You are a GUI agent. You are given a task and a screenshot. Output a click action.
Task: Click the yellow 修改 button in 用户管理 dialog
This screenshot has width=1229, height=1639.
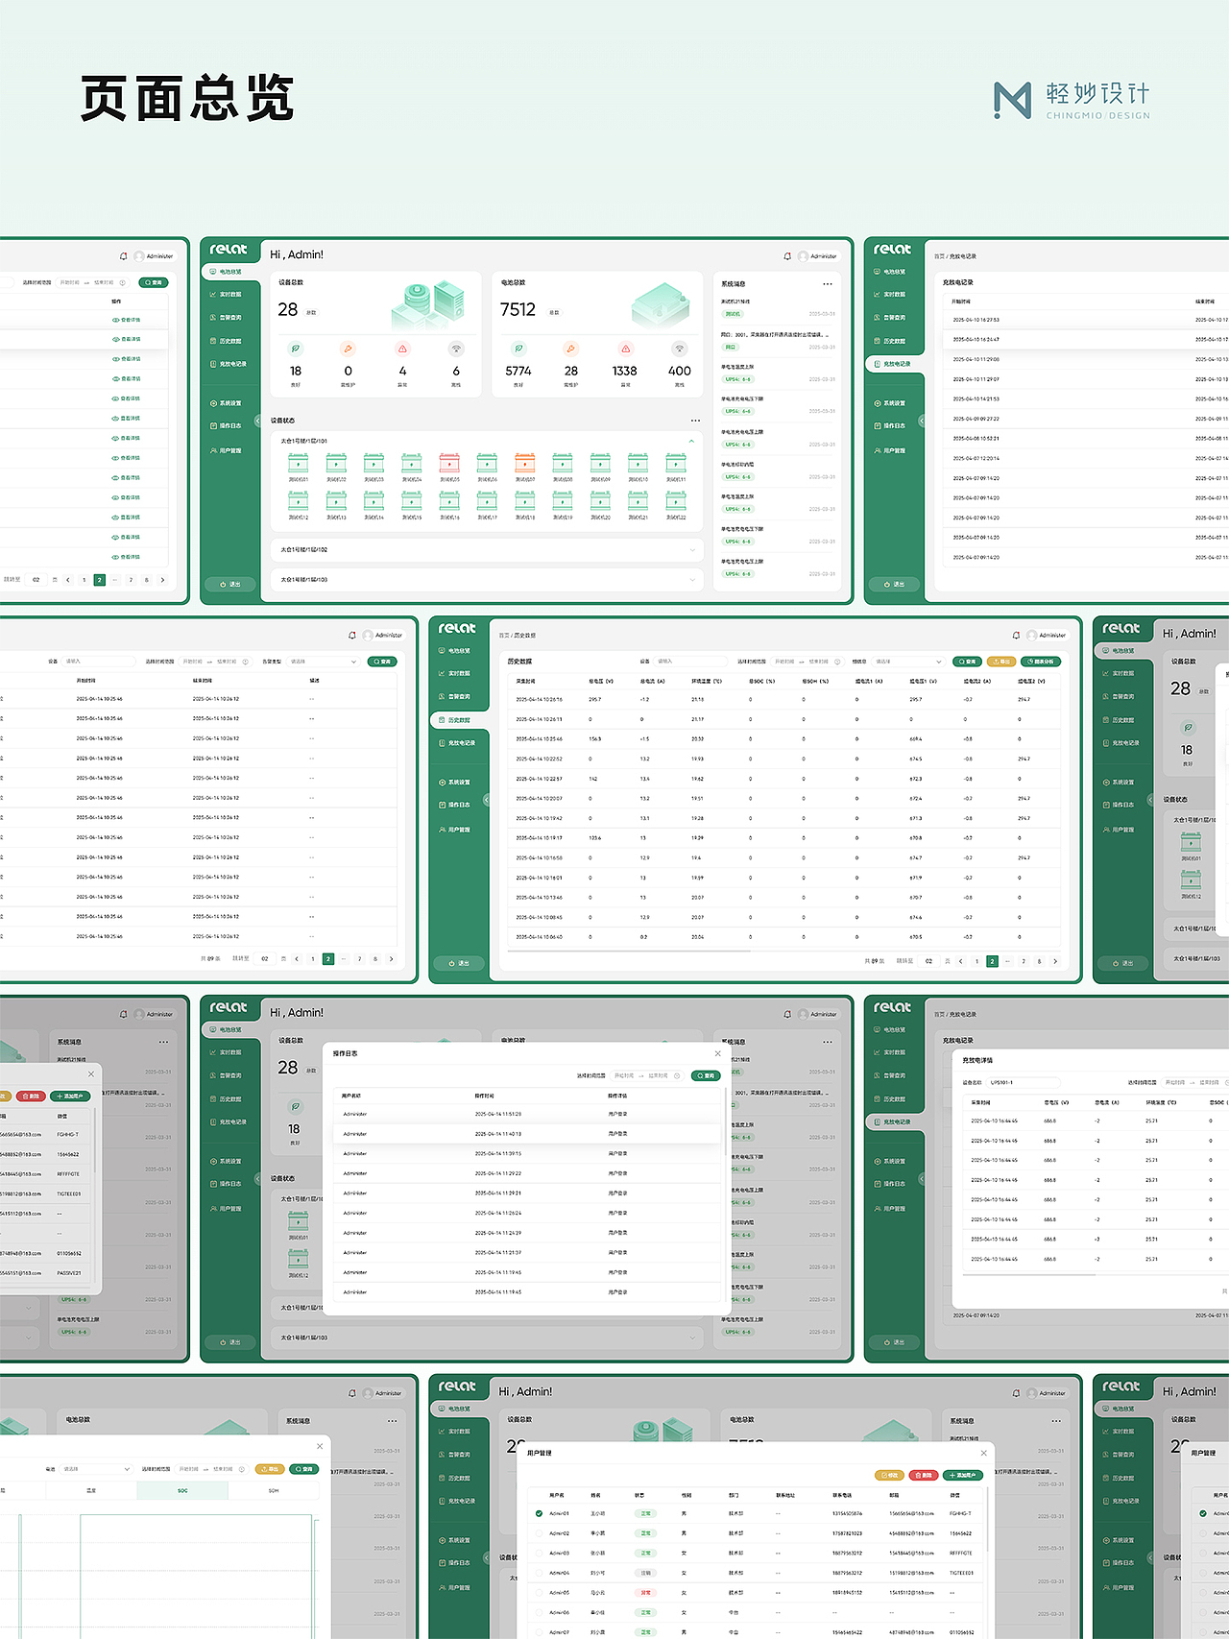[x=889, y=1475]
